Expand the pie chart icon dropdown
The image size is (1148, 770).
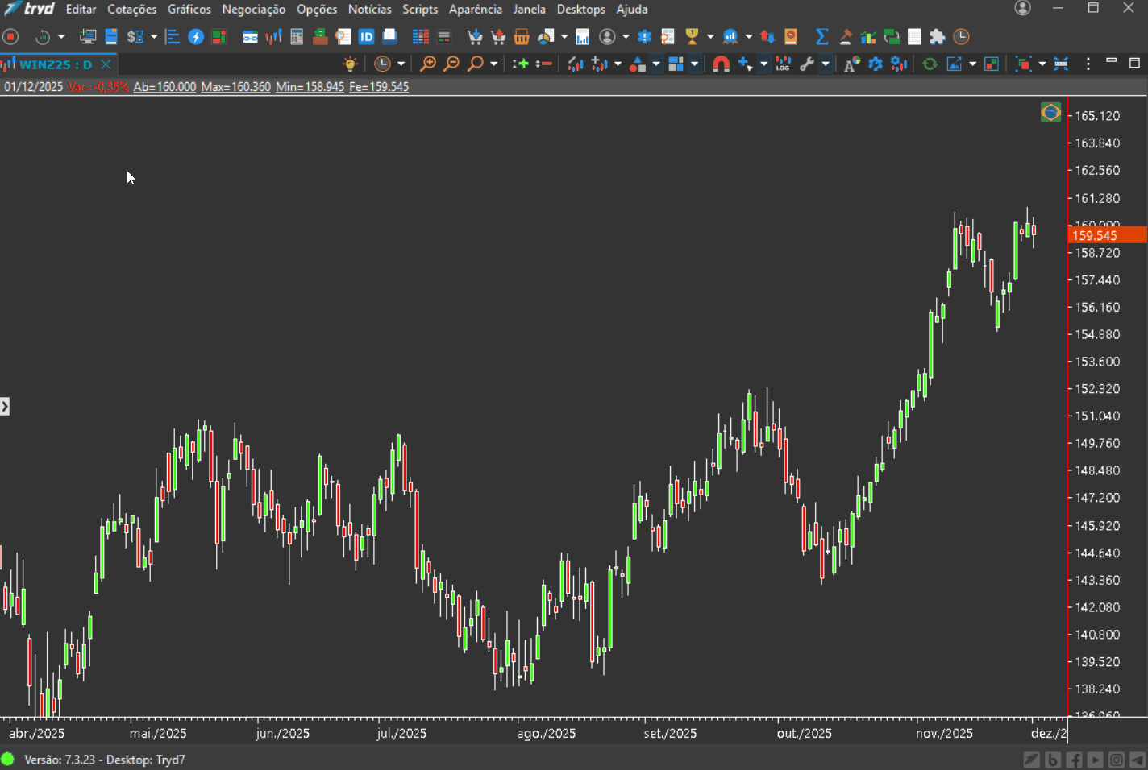(564, 37)
